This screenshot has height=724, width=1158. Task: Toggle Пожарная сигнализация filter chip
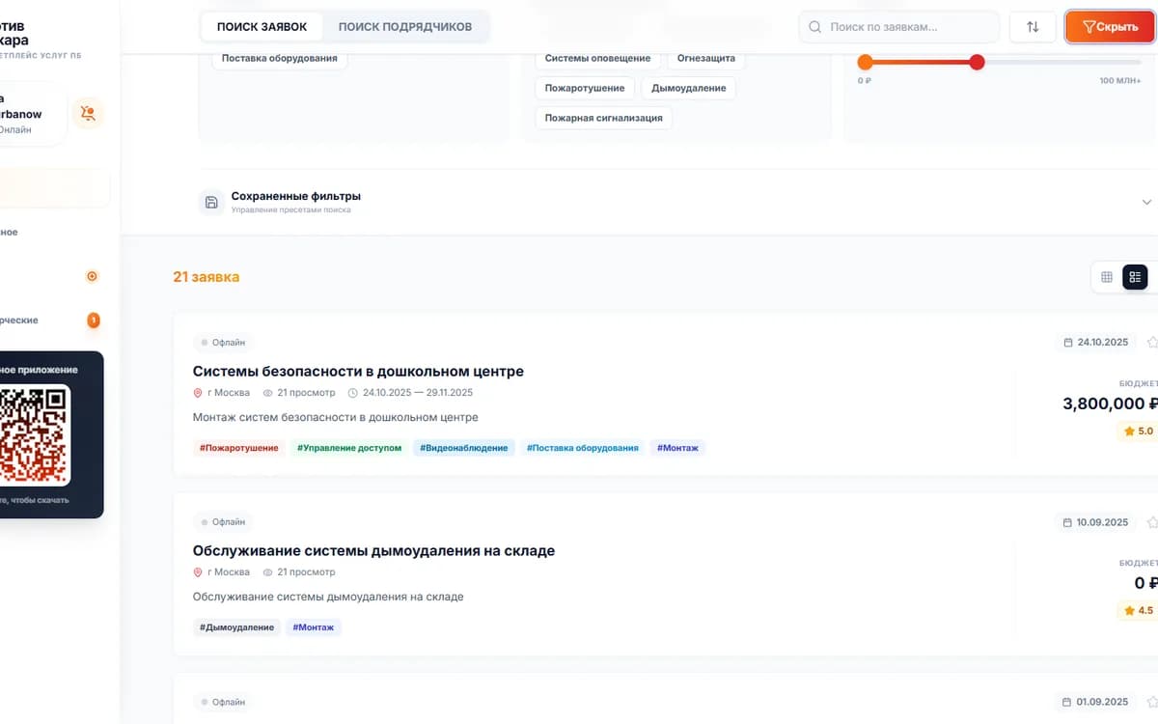604,118
